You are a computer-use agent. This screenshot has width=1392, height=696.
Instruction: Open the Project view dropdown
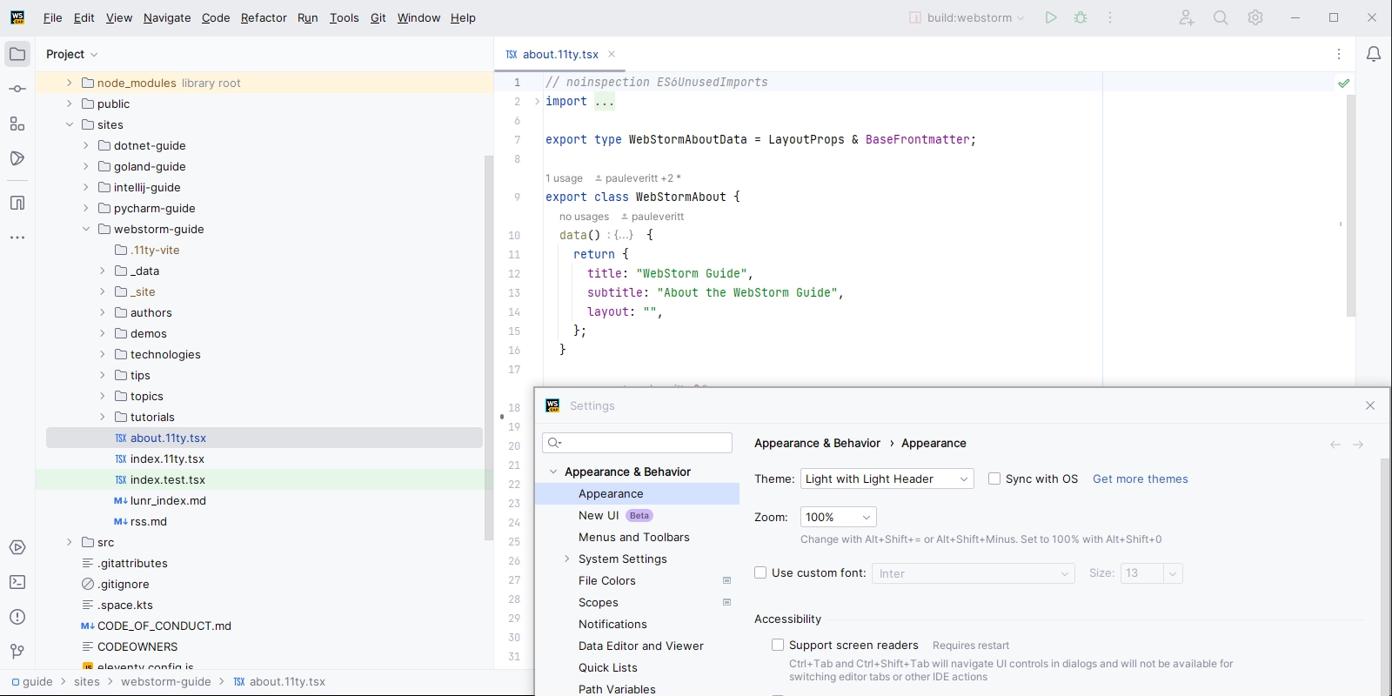pos(71,54)
